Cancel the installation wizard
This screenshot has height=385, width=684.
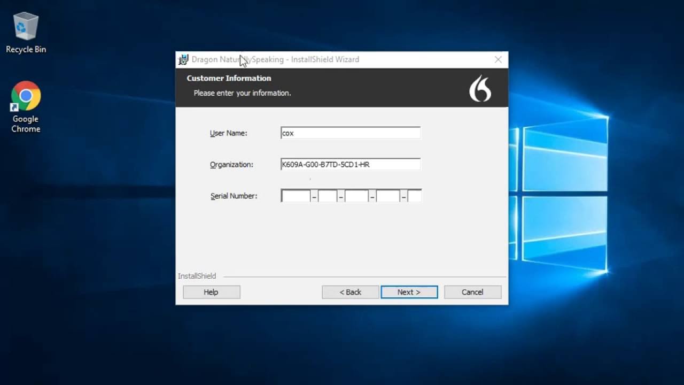[472, 292]
